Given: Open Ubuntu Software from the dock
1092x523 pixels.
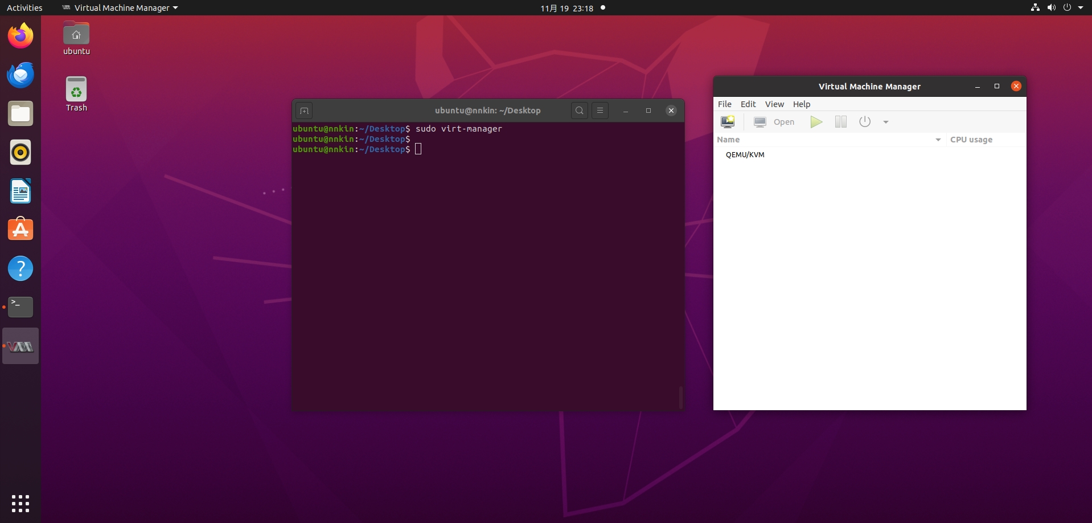Looking at the screenshot, I should 20,230.
